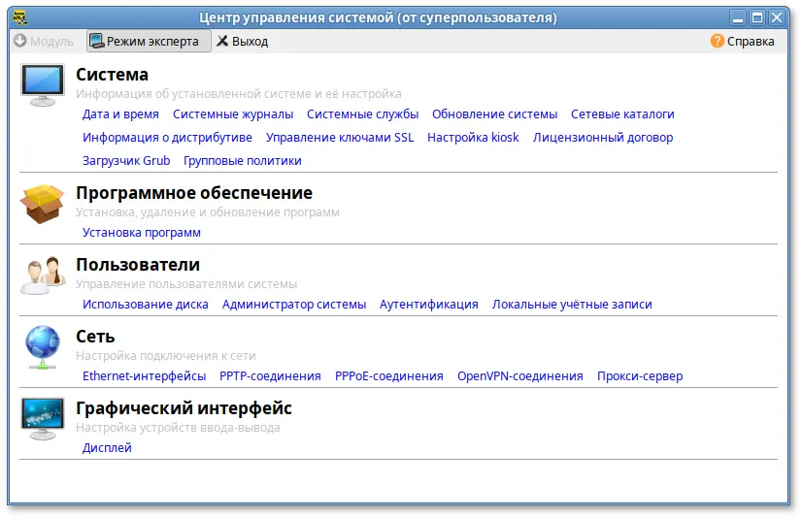Screen dimensions: 803x519
Task: Click the Сеть globe icon
Action: [x=43, y=347]
